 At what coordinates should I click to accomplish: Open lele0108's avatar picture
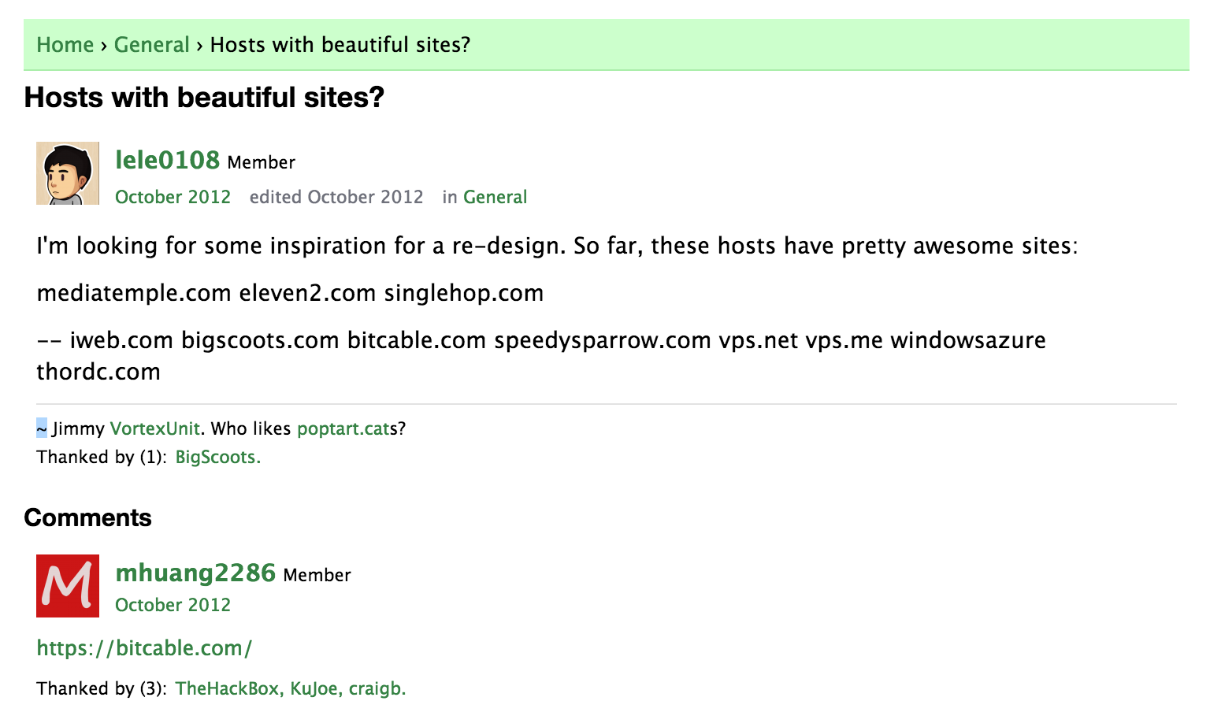click(x=68, y=173)
